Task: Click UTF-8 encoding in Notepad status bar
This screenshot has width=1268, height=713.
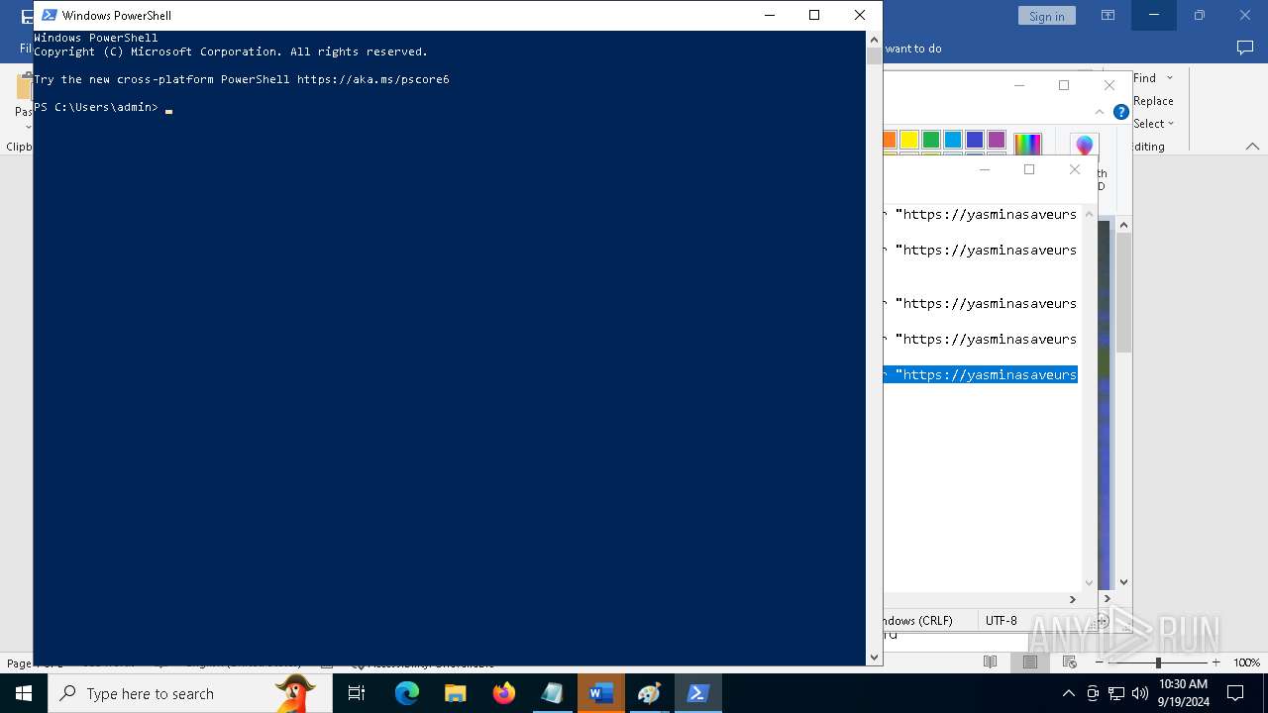Action: pyautogui.click(x=1001, y=621)
